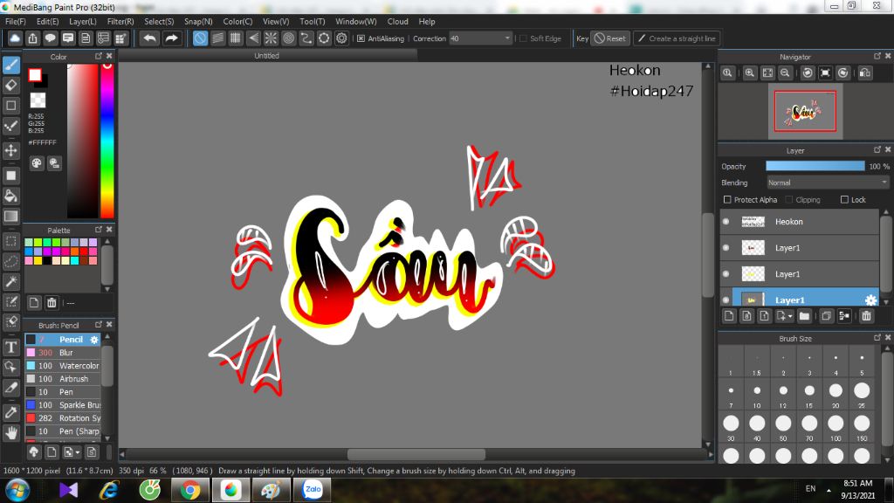This screenshot has width=894, height=503.
Task: Click the Reset key button
Action: click(x=610, y=38)
